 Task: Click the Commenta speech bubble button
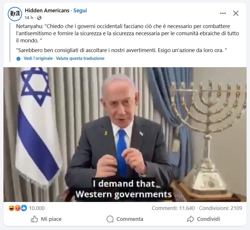[125, 219]
